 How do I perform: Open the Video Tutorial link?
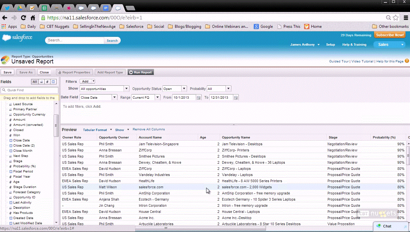pos(362,61)
